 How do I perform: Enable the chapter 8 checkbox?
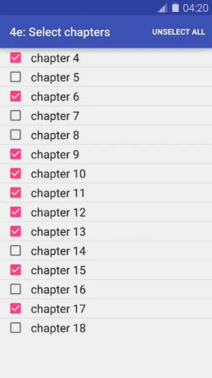tap(16, 135)
